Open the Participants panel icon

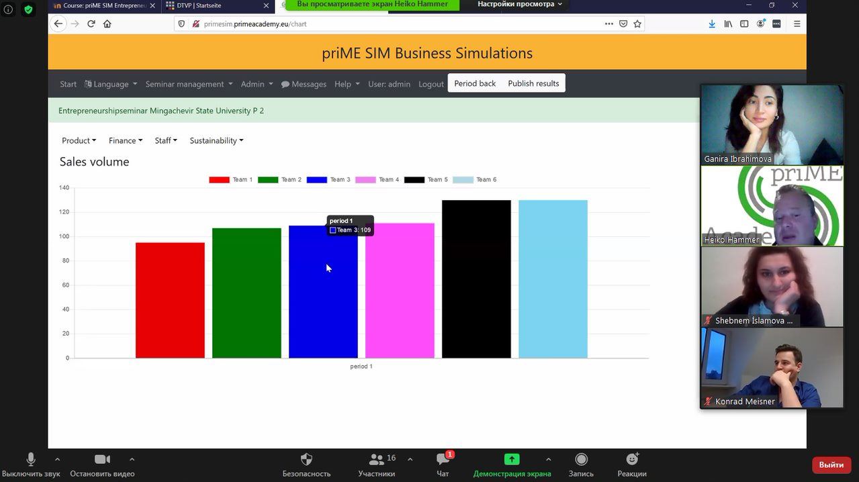click(376, 459)
